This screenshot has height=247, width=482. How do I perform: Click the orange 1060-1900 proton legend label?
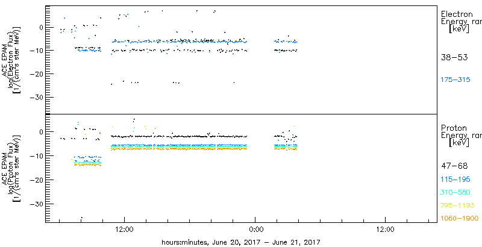460,219
